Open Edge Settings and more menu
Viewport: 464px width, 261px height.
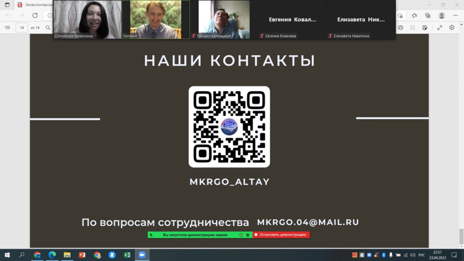pyautogui.click(x=455, y=15)
